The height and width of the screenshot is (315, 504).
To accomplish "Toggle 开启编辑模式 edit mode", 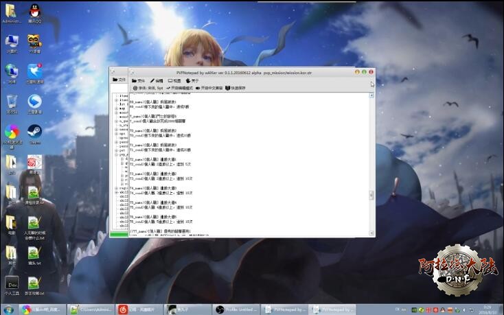I will point(180,88).
